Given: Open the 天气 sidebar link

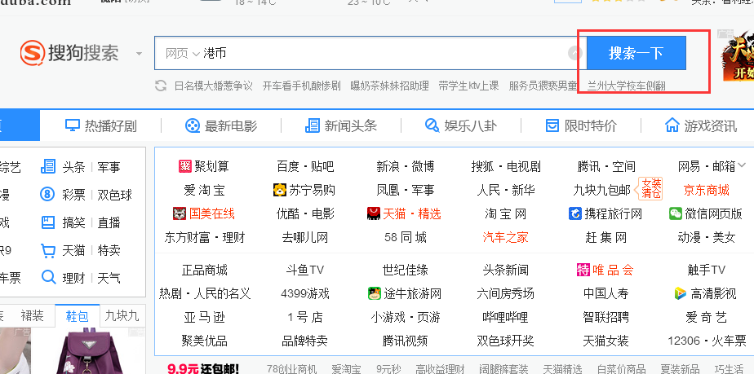Looking at the screenshot, I should pyautogui.click(x=109, y=278).
